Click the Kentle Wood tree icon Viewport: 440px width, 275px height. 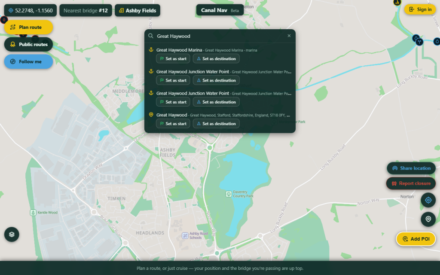(x=33, y=212)
